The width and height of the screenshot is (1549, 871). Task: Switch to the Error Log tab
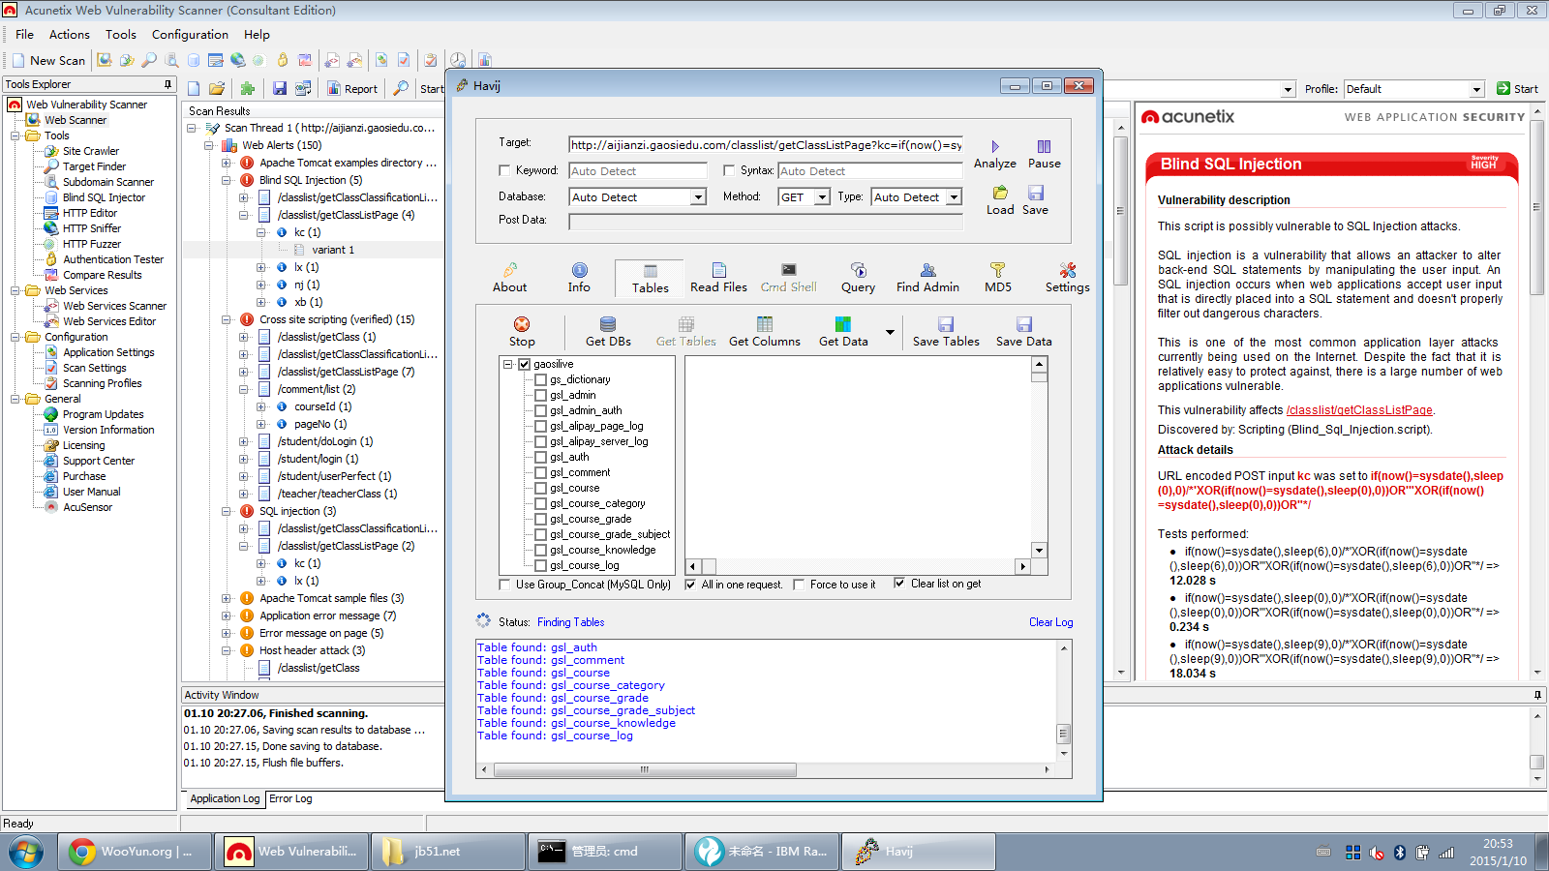(x=290, y=798)
